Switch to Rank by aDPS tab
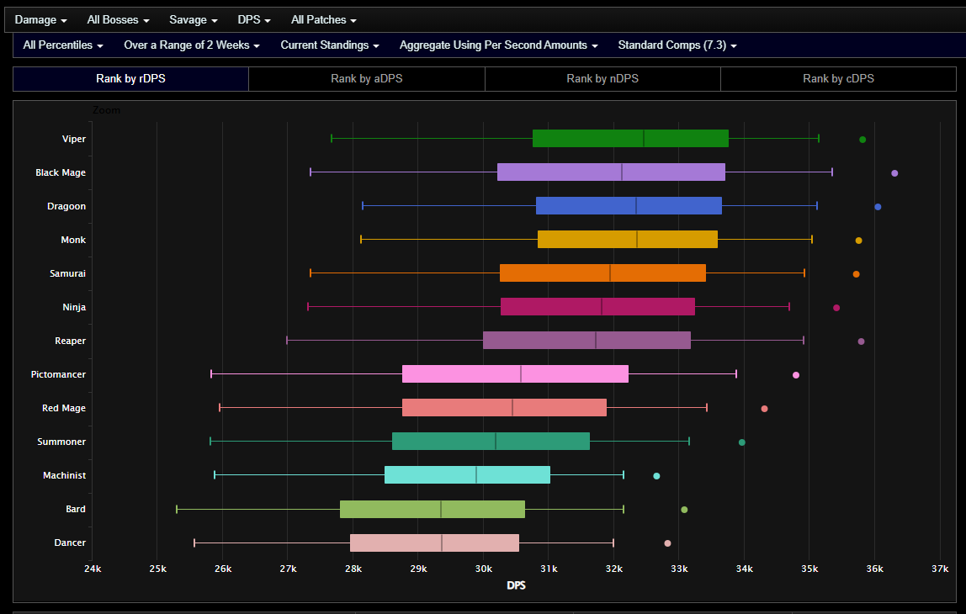This screenshot has width=966, height=614. [366, 79]
